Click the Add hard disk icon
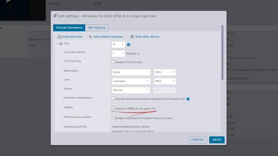Image resolution: width=278 pixels, height=156 pixels. point(60,37)
